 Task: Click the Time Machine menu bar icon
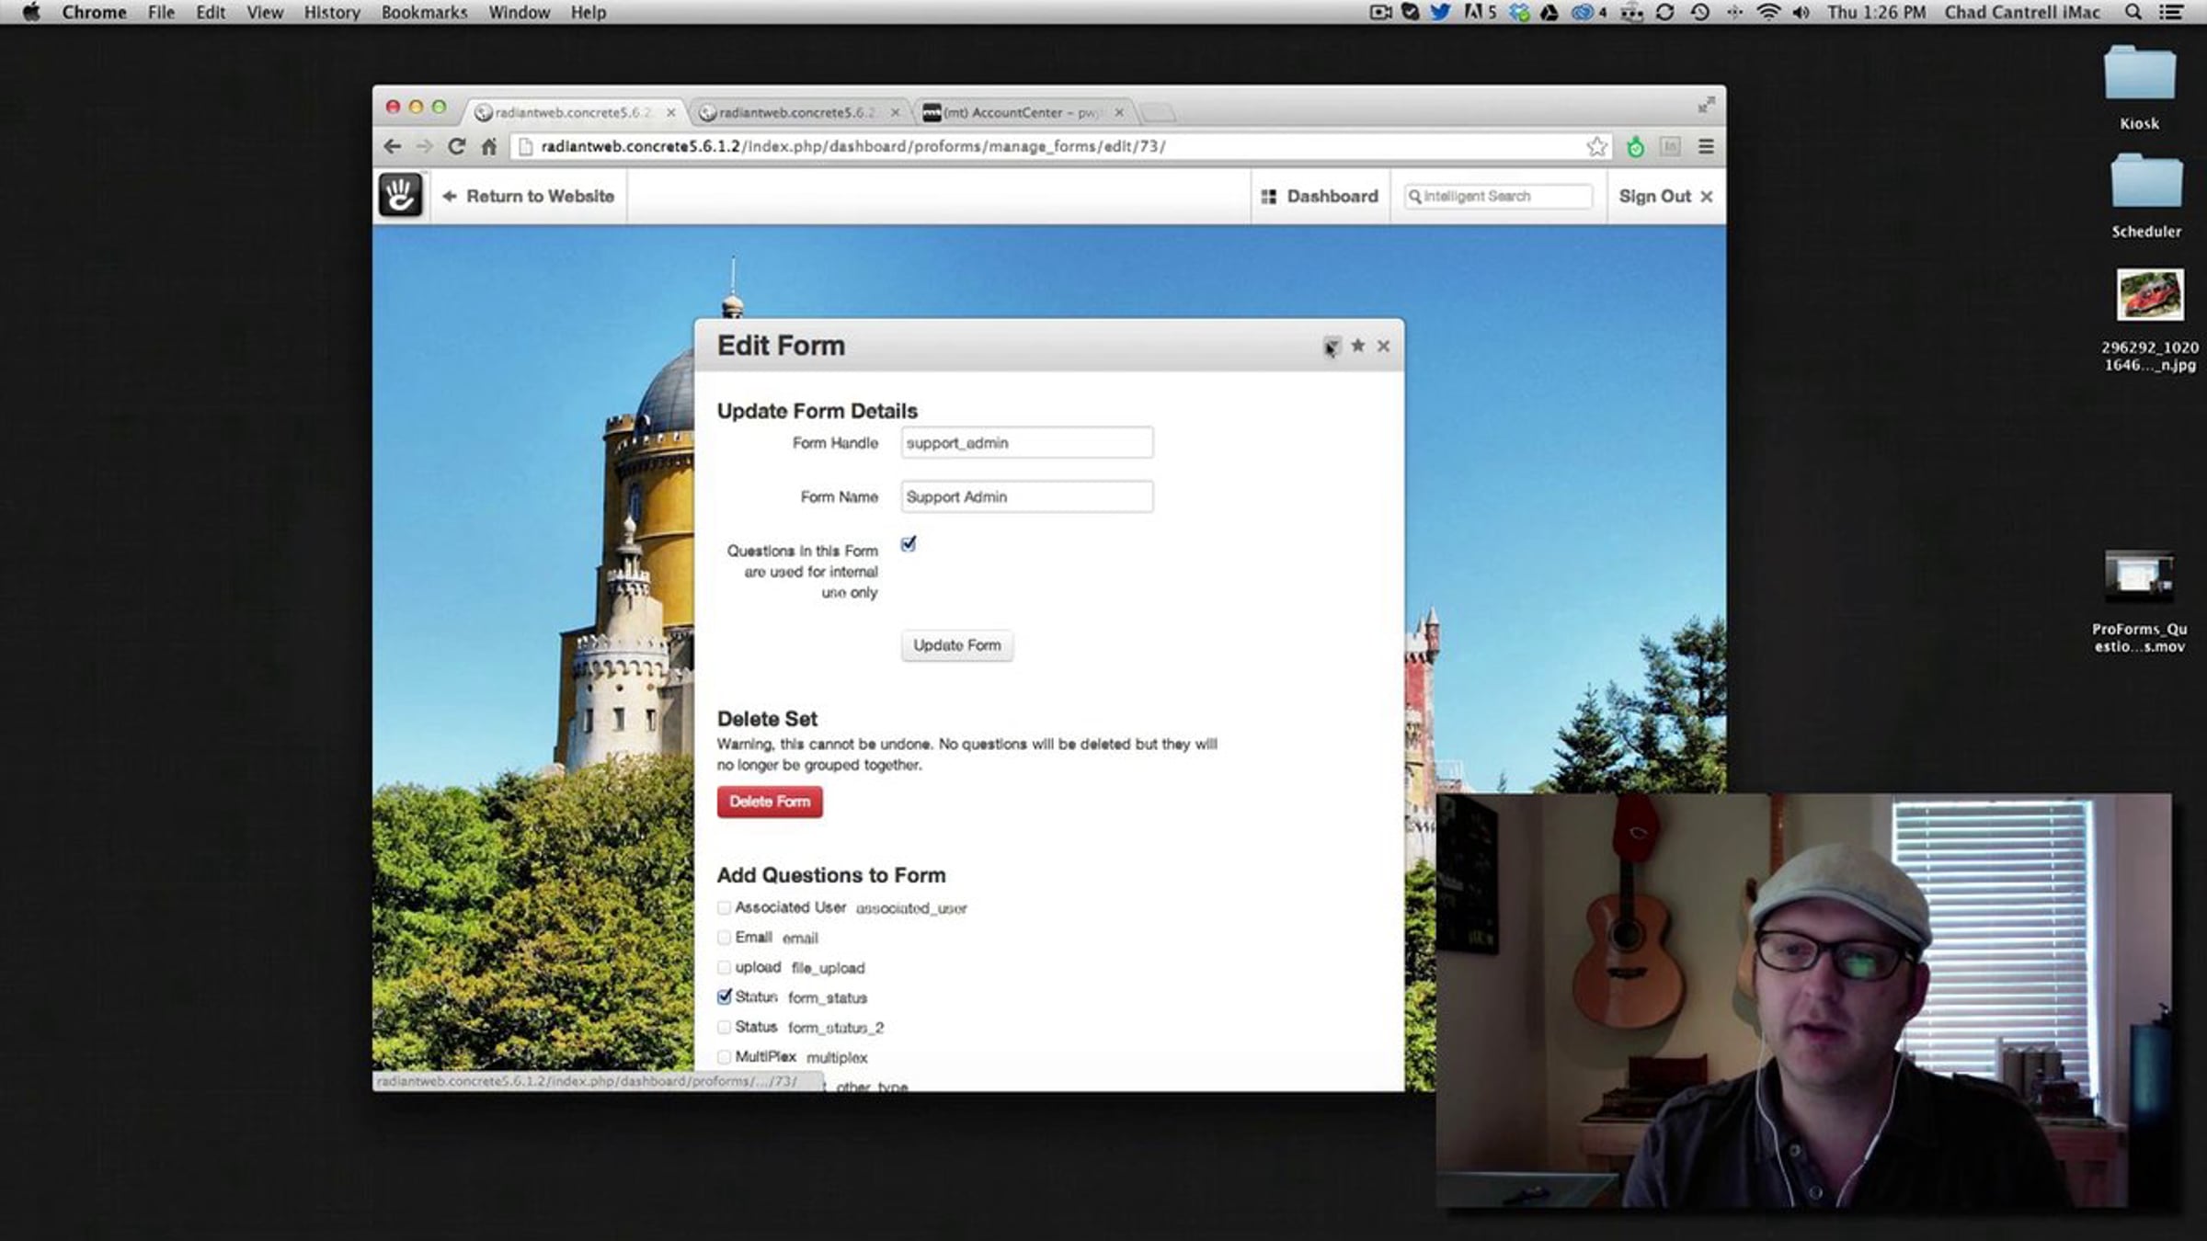1700,12
